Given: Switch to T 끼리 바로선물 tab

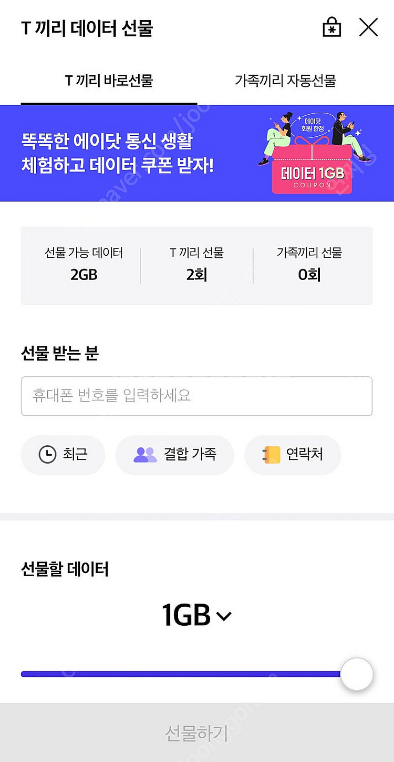Looking at the screenshot, I should tap(109, 81).
